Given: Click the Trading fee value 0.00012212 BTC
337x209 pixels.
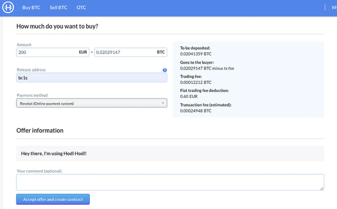Looking at the screenshot, I should pyautogui.click(x=196, y=82).
